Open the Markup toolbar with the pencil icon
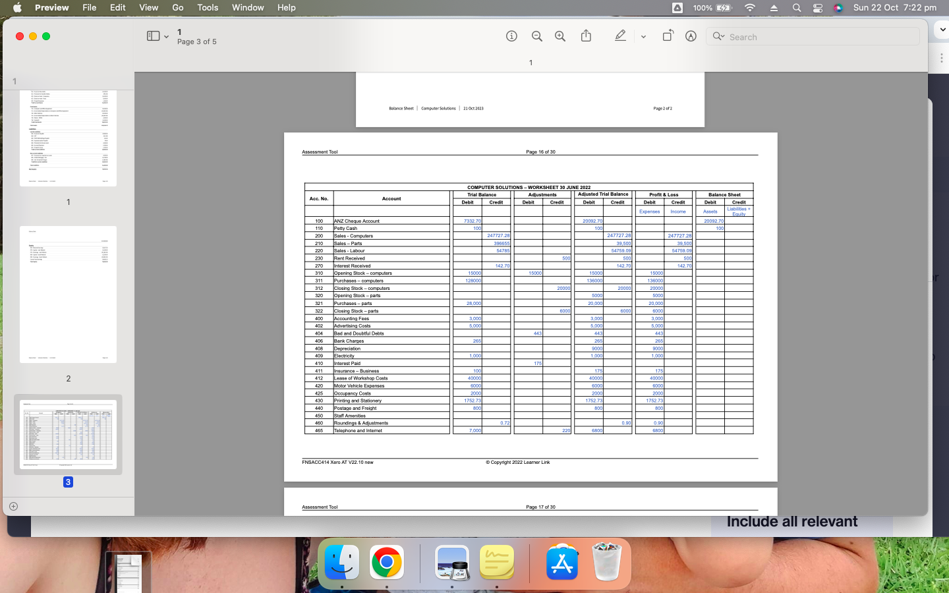 tap(620, 36)
